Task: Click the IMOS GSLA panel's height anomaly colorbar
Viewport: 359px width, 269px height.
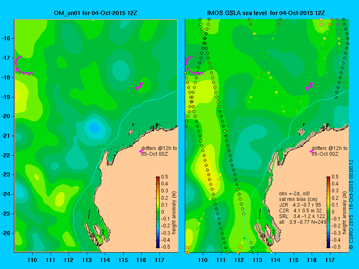Action: click(x=328, y=212)
